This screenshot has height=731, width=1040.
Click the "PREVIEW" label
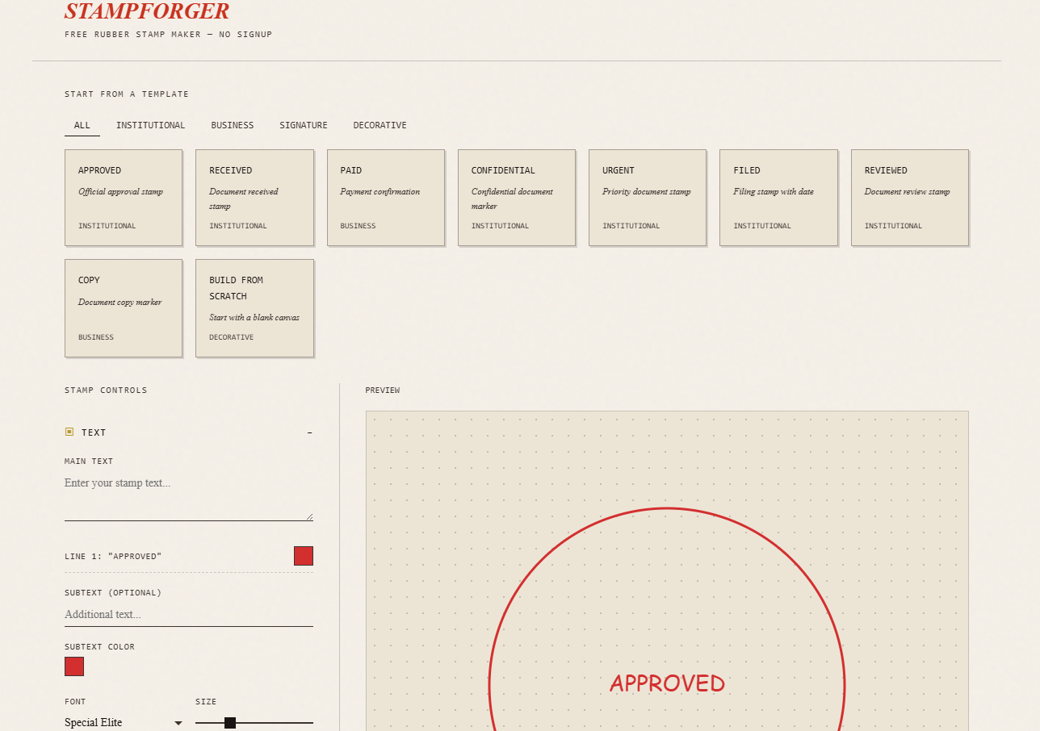383,391
